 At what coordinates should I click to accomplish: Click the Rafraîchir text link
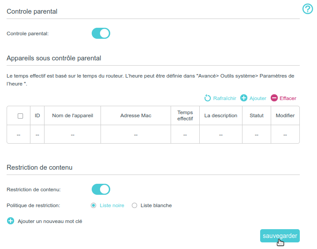pyautogui.click(x=224, y=98)
